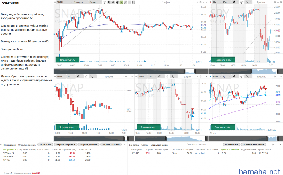
Task: Open the candlestick type dropdown in the SPY chart
Action: coord(235,2)
